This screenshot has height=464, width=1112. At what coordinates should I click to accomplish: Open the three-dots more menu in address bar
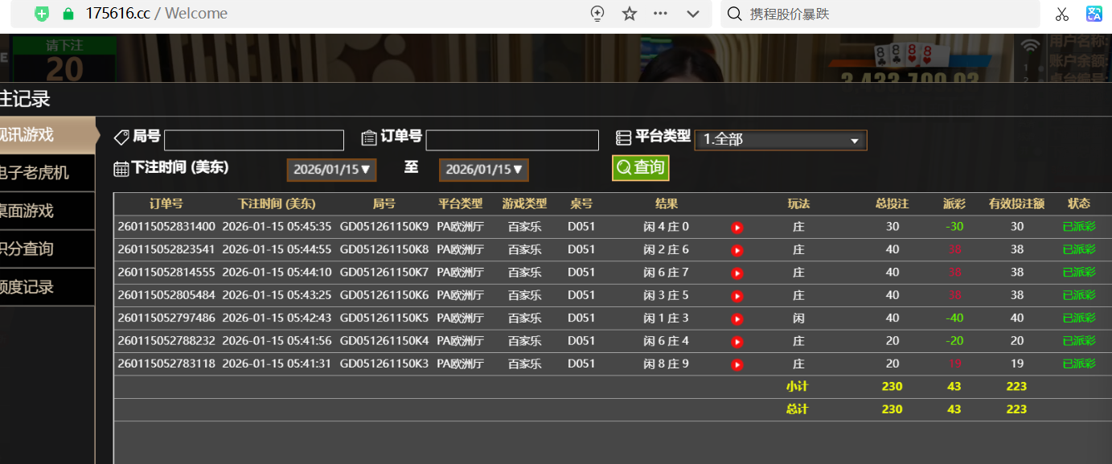(661, 14)
